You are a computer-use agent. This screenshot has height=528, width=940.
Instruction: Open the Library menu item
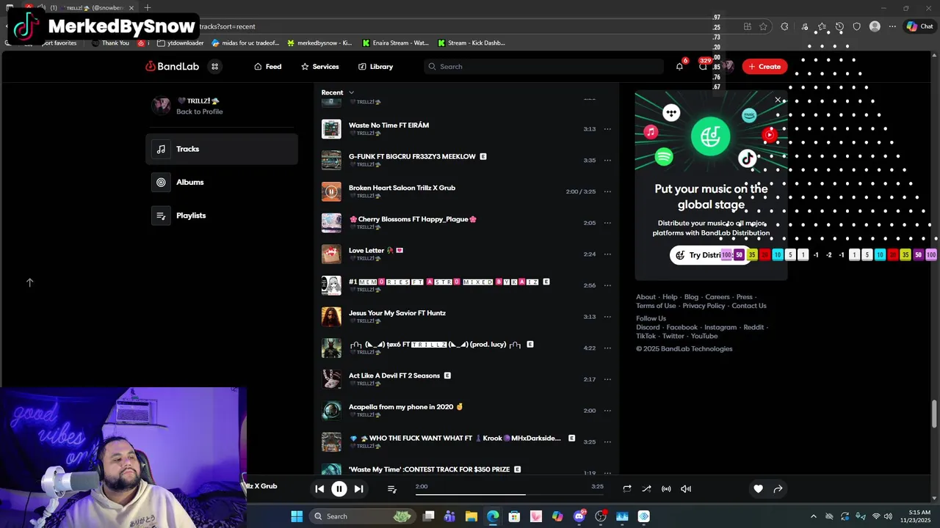pyautogui.click(x=376, y=67)
